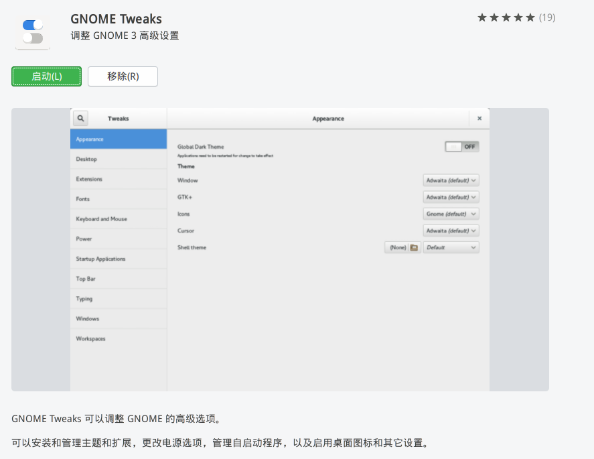Open the GTK+ theme Adwaita dropdown
Screen dimensions: 594x459
(451, 197)
